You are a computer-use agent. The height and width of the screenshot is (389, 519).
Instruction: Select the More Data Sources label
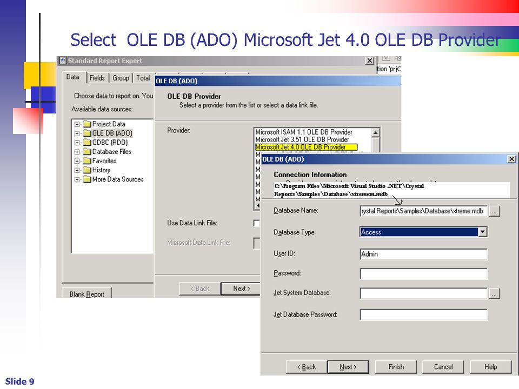[118, 179]
